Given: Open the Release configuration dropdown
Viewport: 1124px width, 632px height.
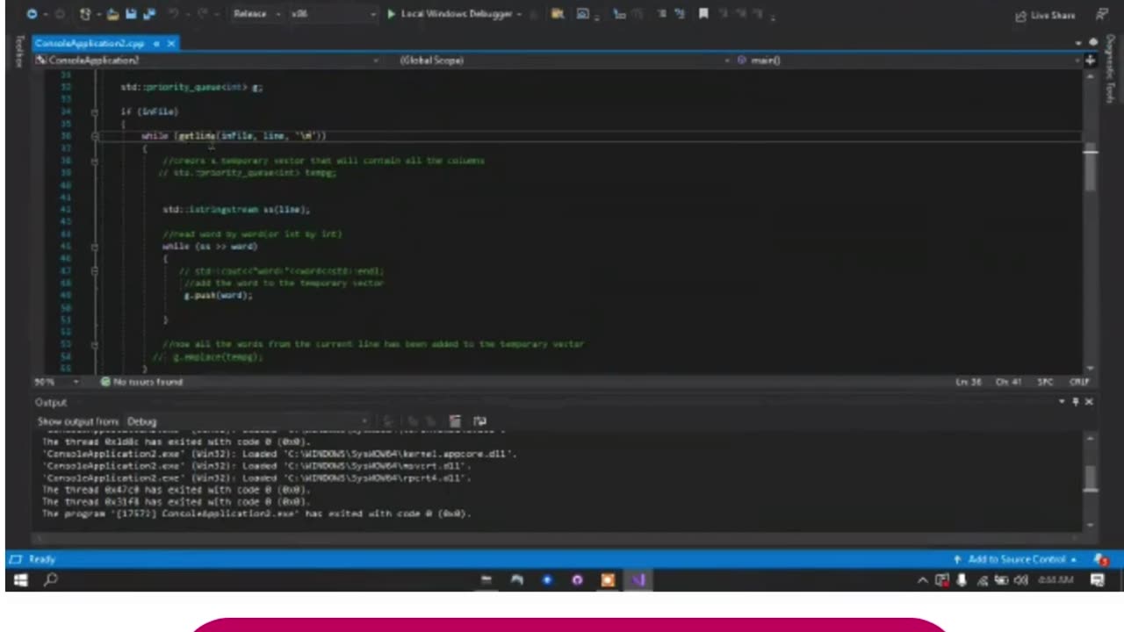Looking at the screenshot, I should pyautogui.click(x=256, y=14).
